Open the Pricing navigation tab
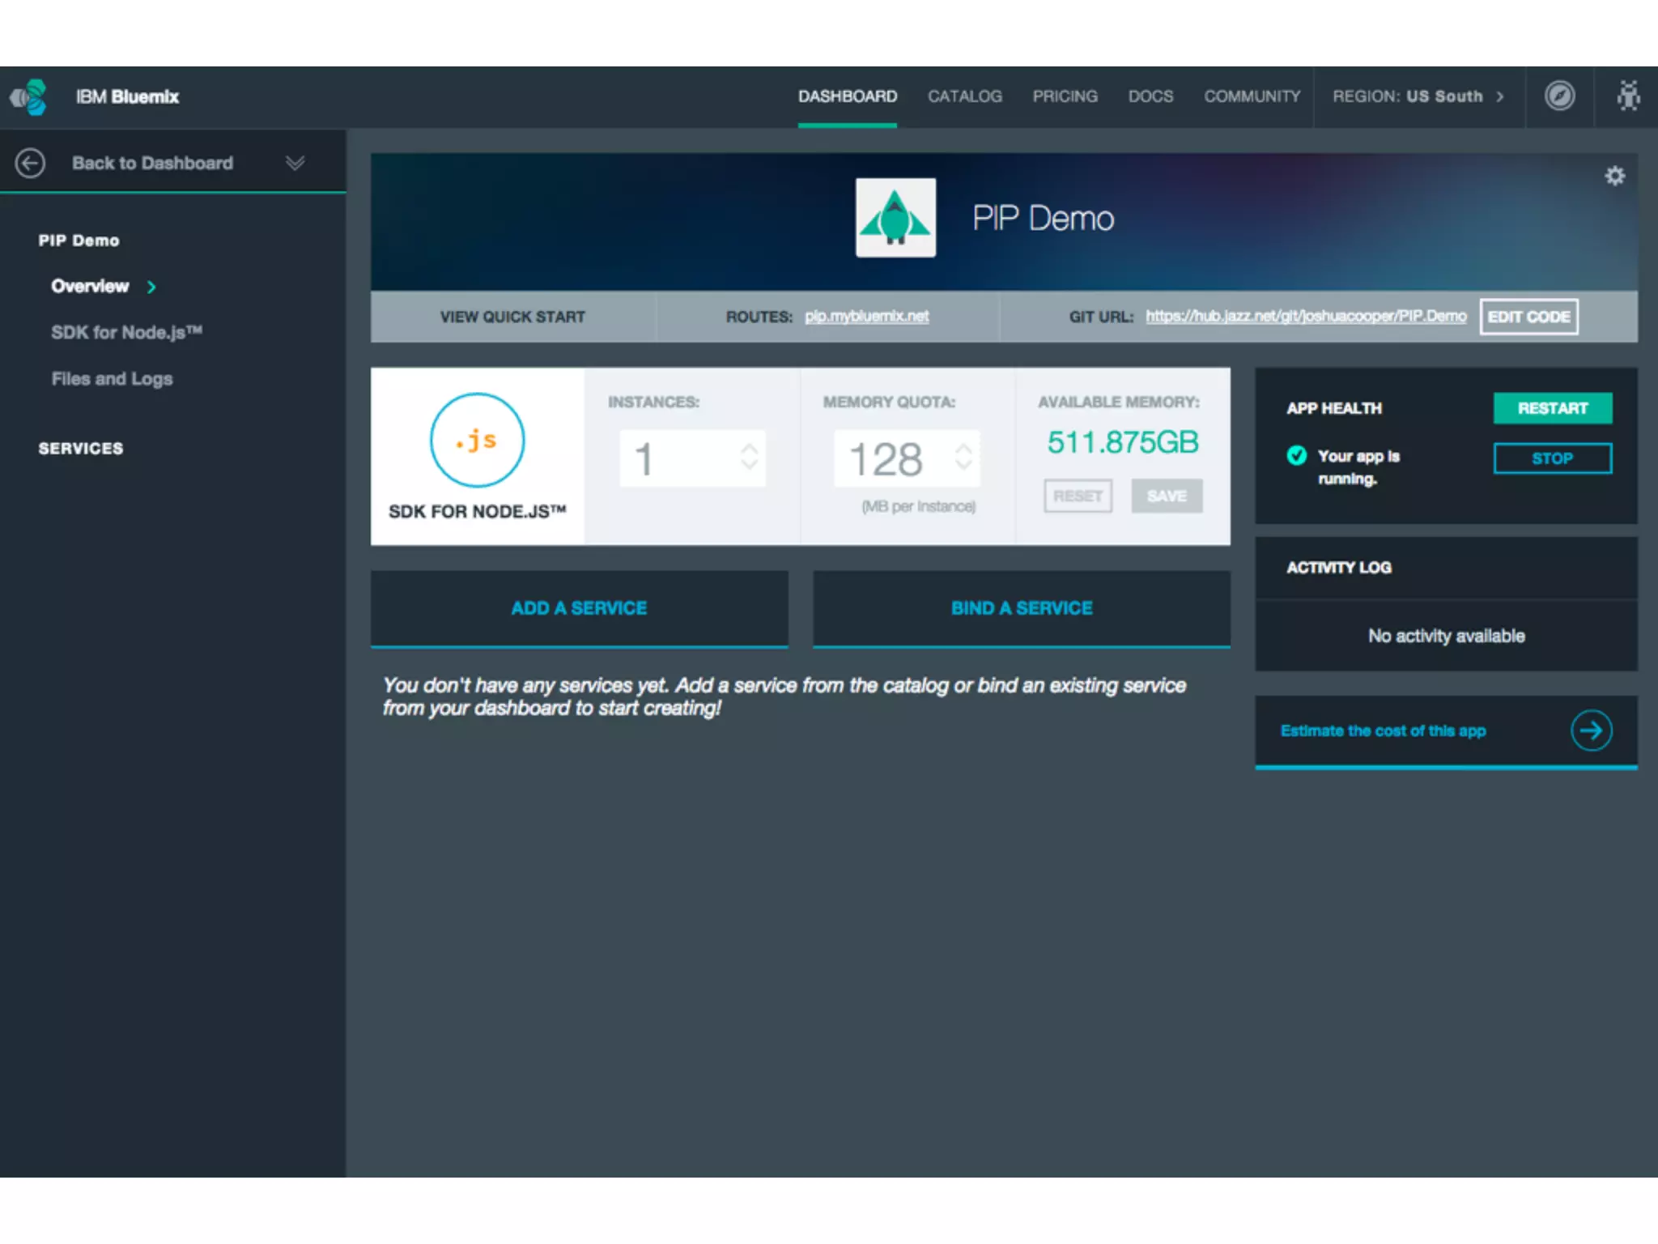The width and height of the screenshot is (1658, 1244). tap(1065, 96)
